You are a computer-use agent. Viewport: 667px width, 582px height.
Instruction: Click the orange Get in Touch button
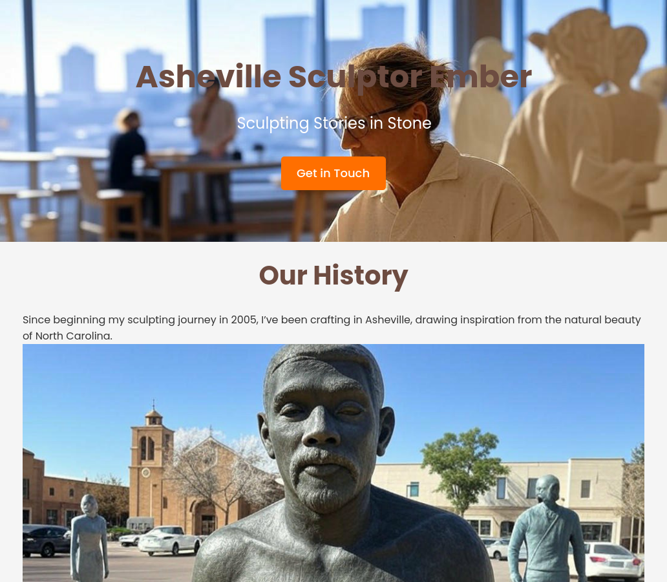point(333,173)
